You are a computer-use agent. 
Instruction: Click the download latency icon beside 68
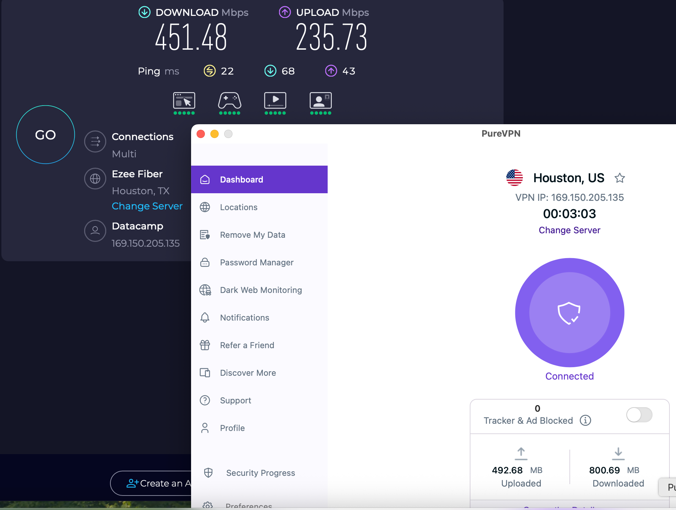(270, 71)
